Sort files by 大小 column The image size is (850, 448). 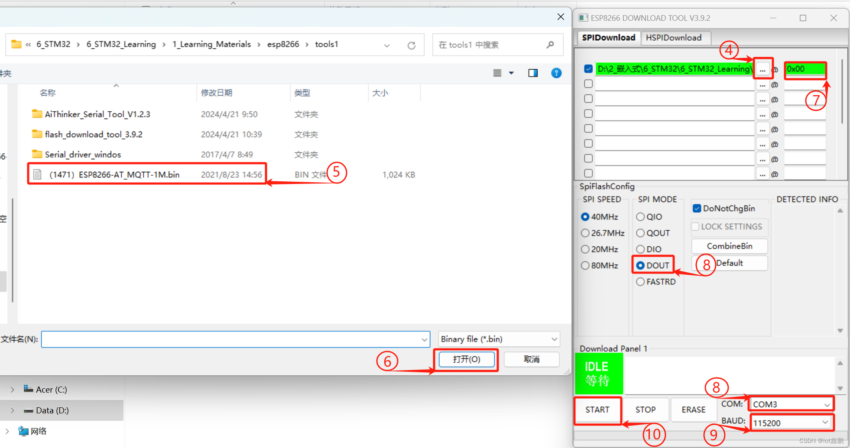380,93
